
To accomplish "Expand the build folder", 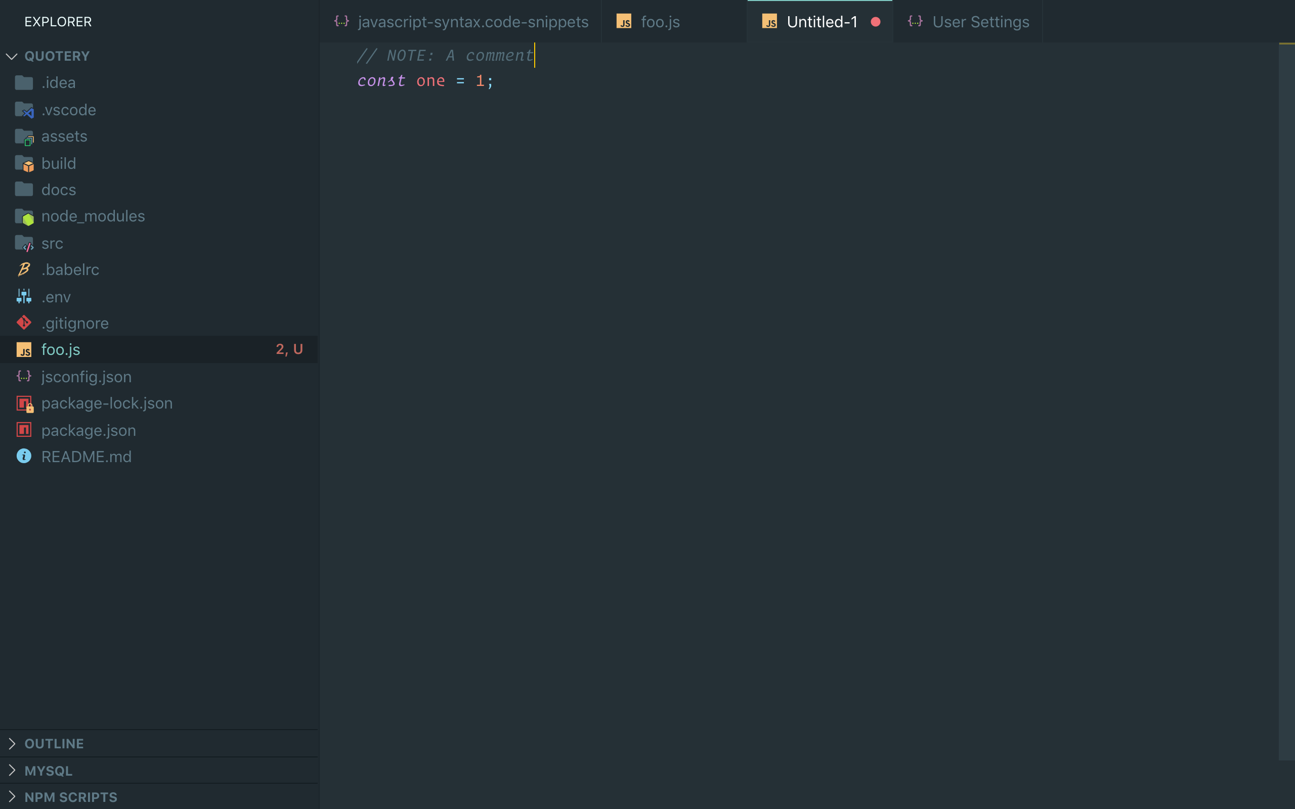I will [159, 163].
